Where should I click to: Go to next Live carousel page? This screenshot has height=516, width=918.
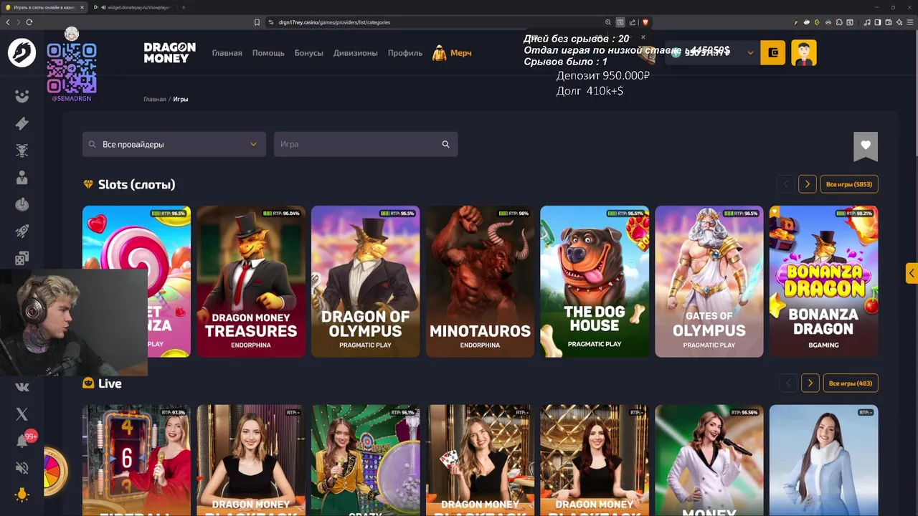(x=810, y=383)
